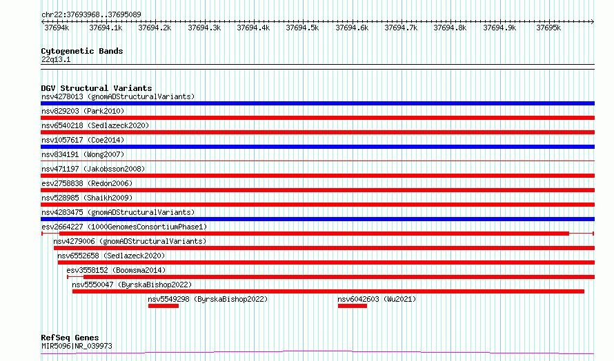The image size is (614, 361).
Task: Click the RefSeq Genes track heading
Action: click(x=70, y=338)
